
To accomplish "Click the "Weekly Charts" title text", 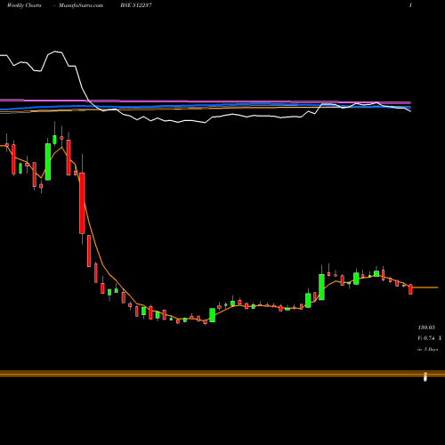I will coord(24,5).
